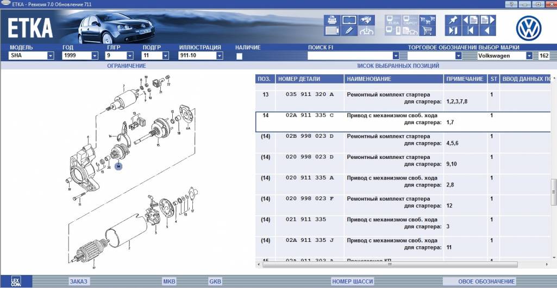The image size is (557, 288).
Task: Click the pushpin icon
Action: click(453, 20)
